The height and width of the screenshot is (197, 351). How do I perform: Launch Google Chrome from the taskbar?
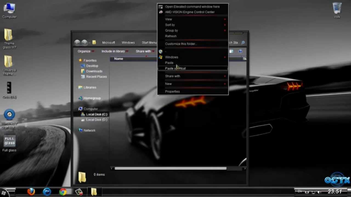pyautogui.click(x=63, y=192)
